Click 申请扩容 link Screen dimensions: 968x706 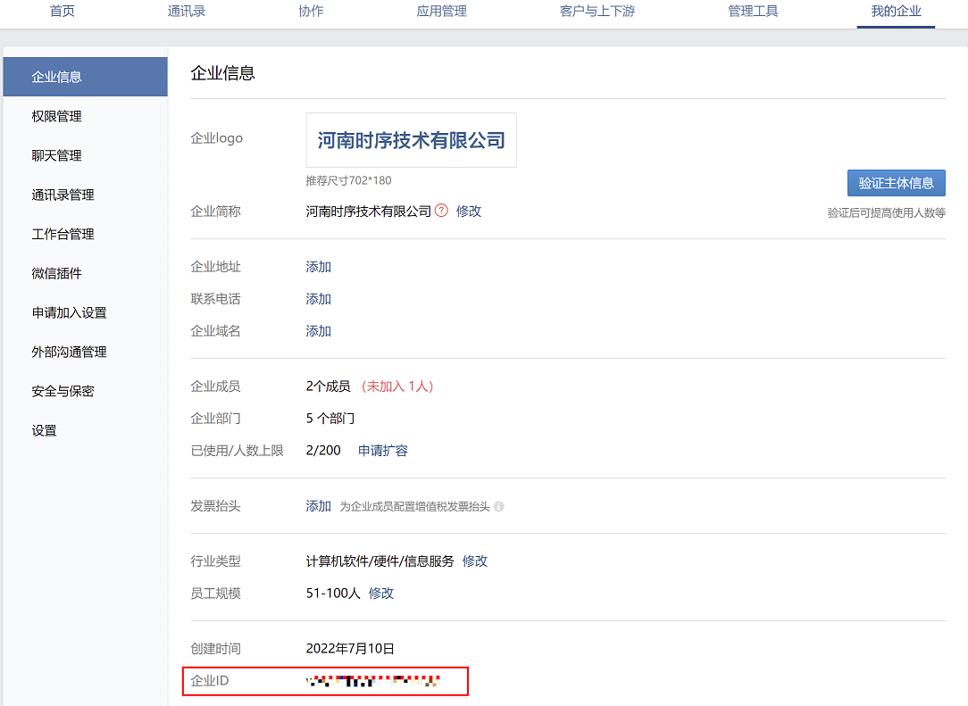pos(383,451)
